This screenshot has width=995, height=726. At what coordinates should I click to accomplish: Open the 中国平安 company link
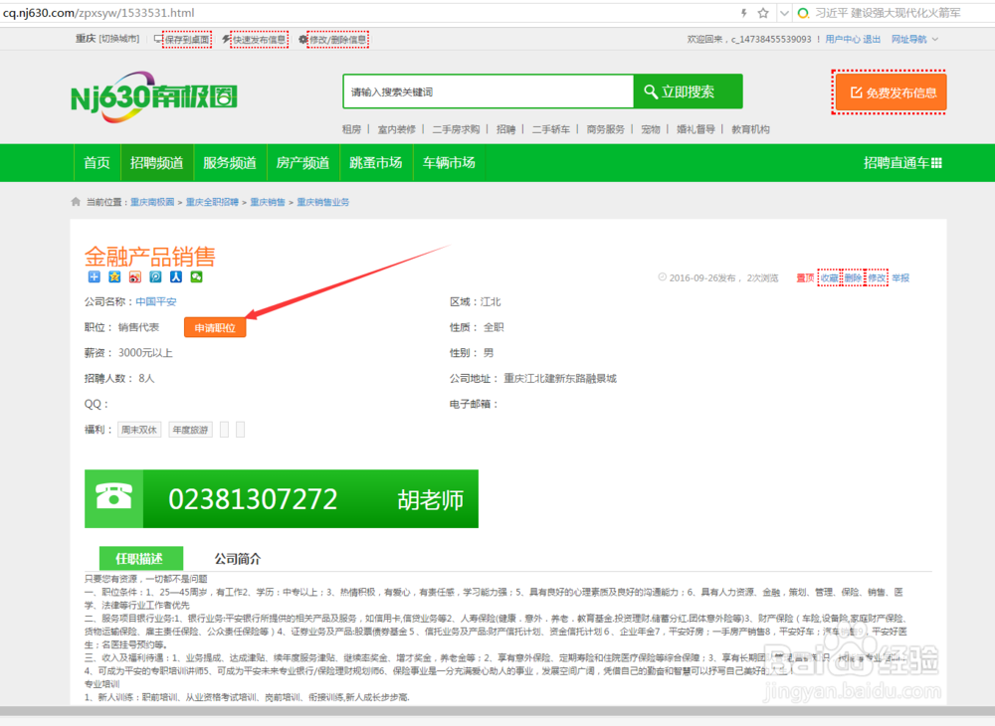(x=155, y=301)
